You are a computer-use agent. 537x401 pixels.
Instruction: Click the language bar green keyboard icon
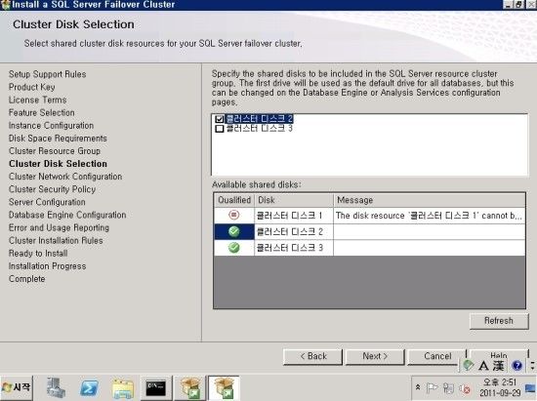tap(468, 365)
